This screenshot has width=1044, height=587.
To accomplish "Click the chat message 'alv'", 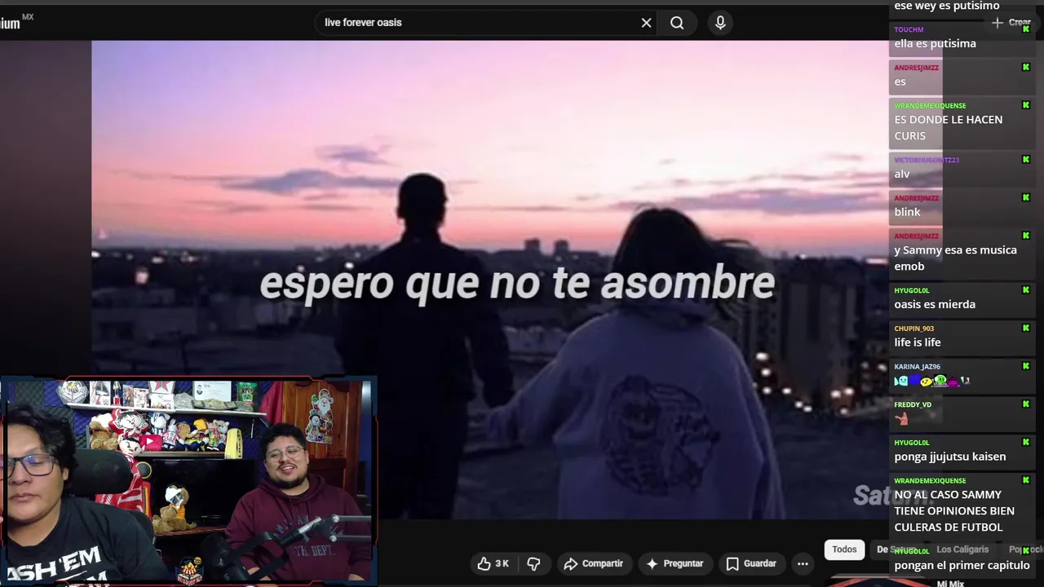I will click(902, 174).
